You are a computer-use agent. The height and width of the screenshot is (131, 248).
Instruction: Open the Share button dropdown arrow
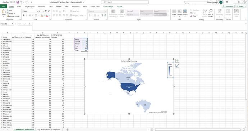[245, 6]
